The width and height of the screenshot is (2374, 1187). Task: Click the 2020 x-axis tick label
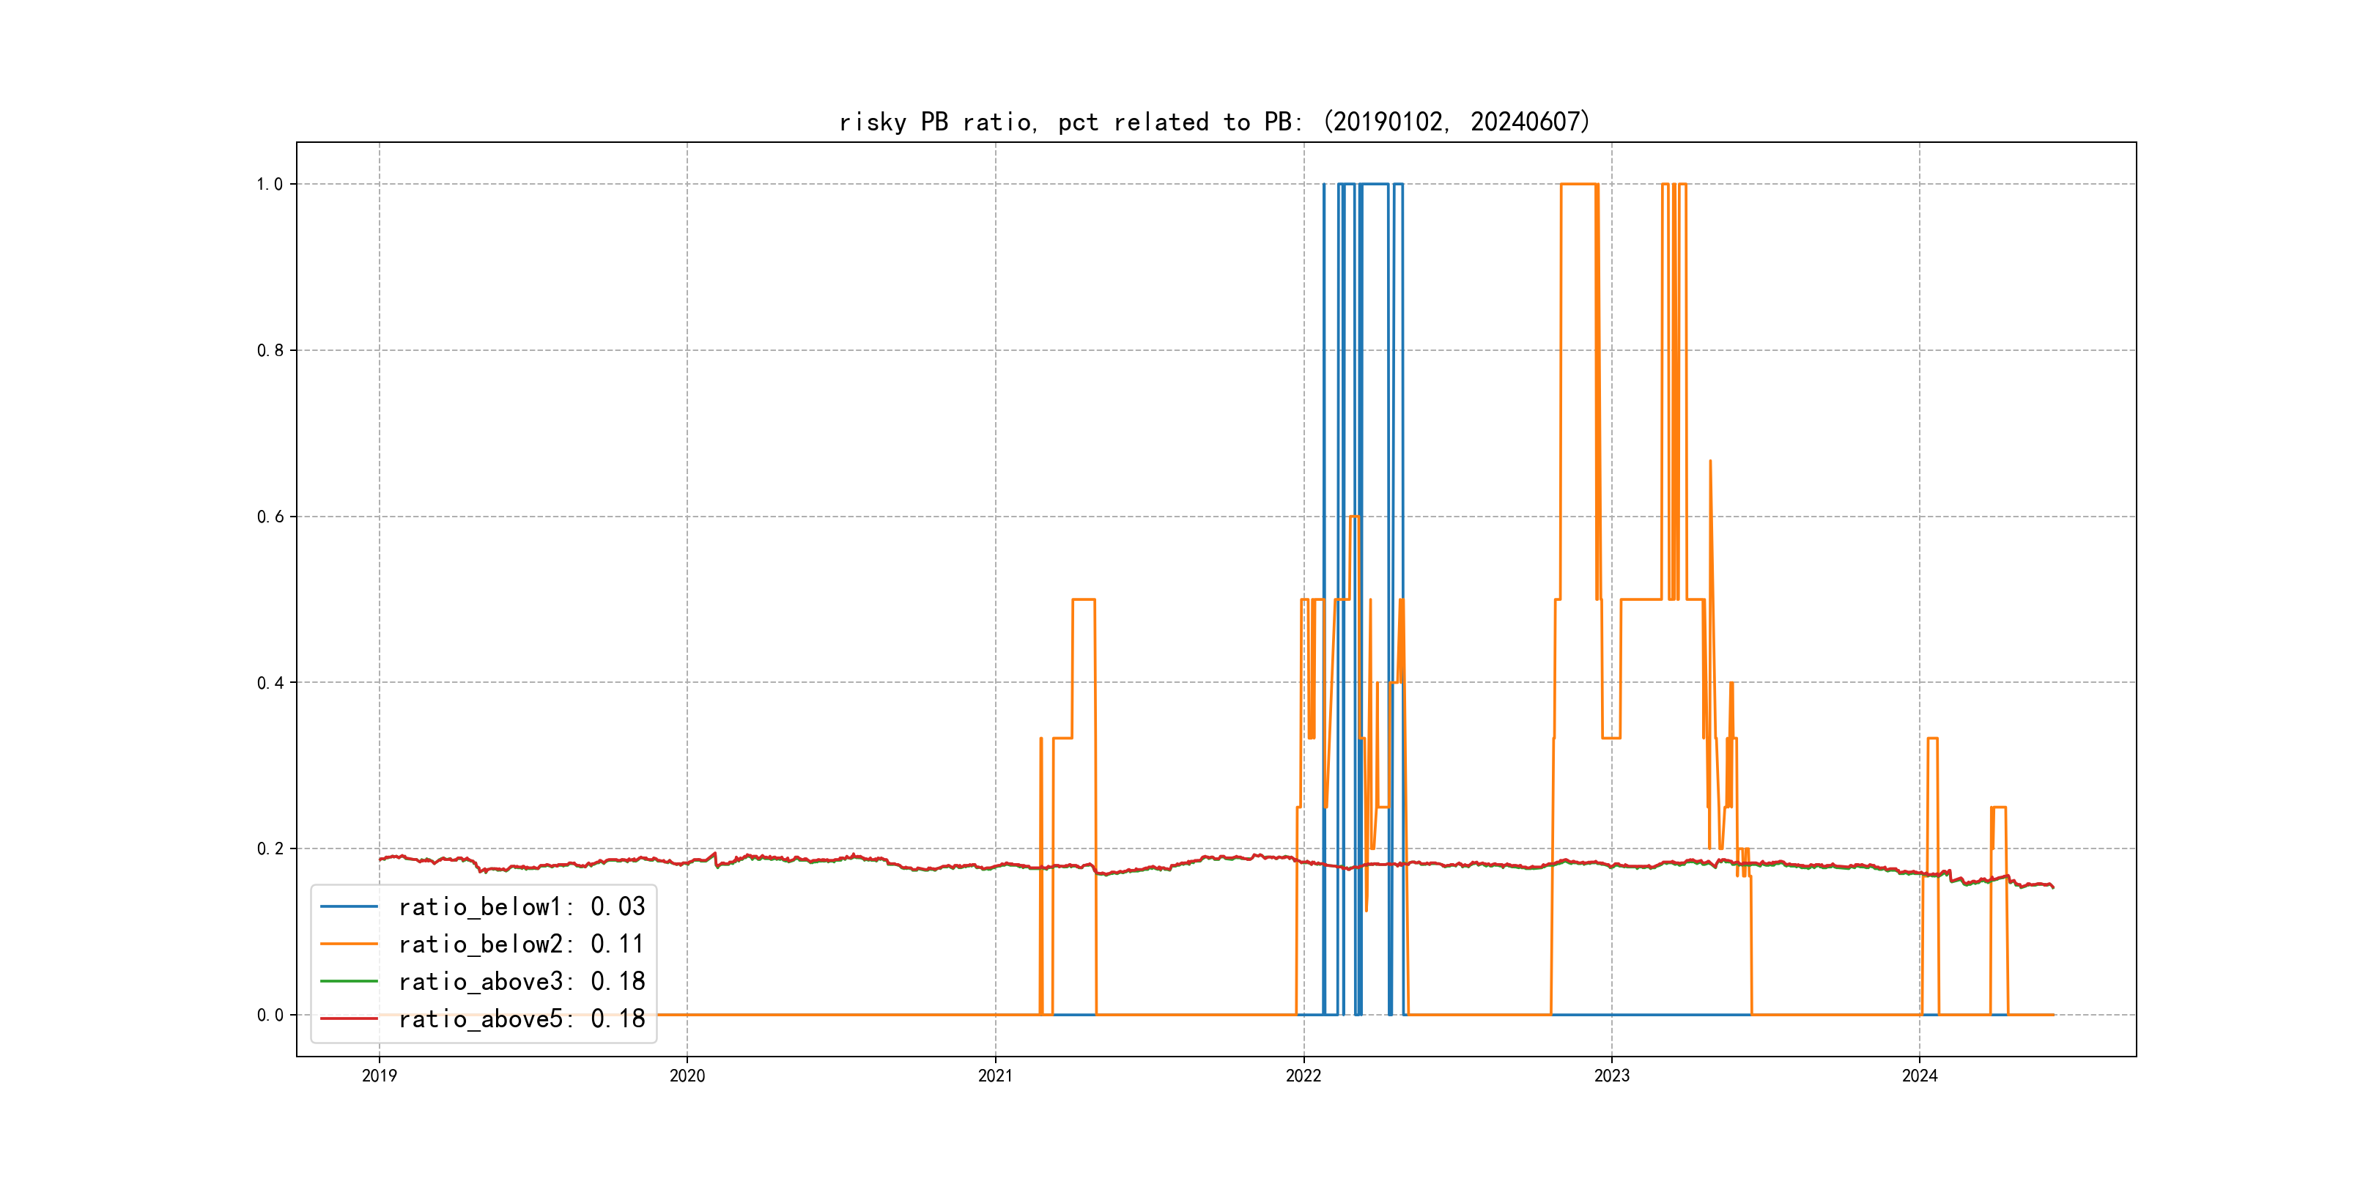pyautogui.click(x=687, y=1076)
